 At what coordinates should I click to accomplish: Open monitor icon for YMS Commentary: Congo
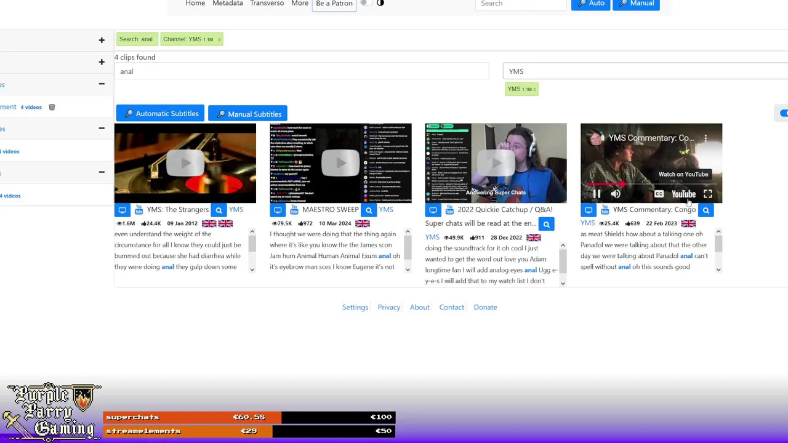tap(589, 210)
